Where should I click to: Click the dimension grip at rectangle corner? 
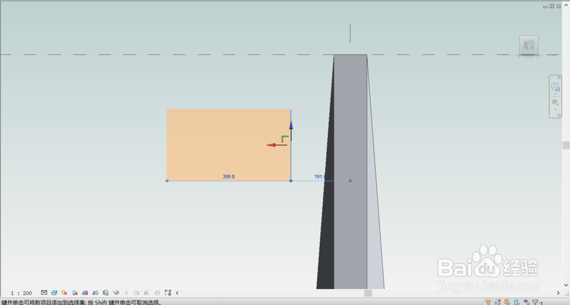click(x=291, y=181)
